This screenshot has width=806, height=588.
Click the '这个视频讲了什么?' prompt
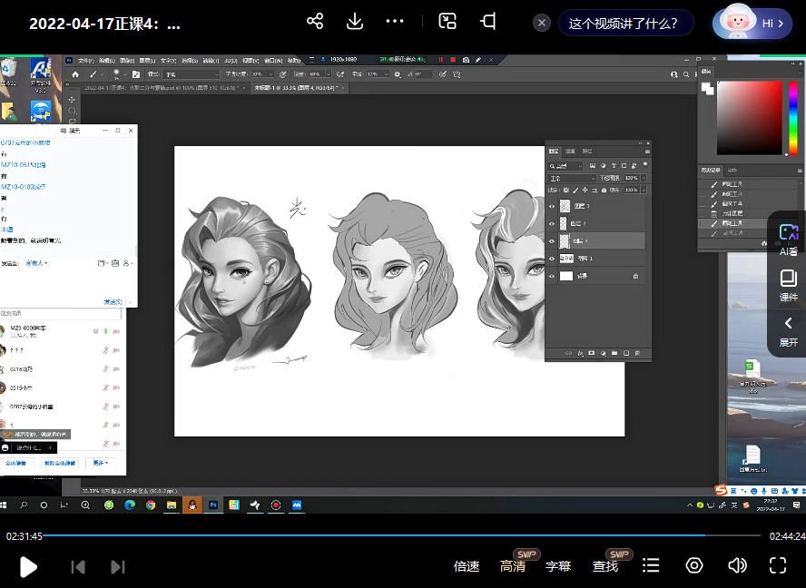[x=624, y=24]
